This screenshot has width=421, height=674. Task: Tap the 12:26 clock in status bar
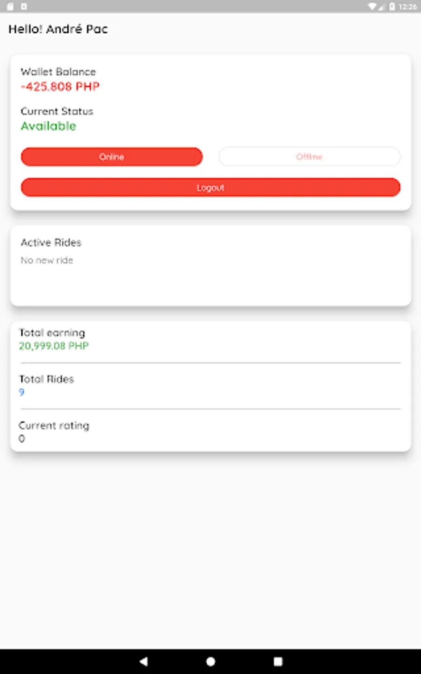coord(407,7)
